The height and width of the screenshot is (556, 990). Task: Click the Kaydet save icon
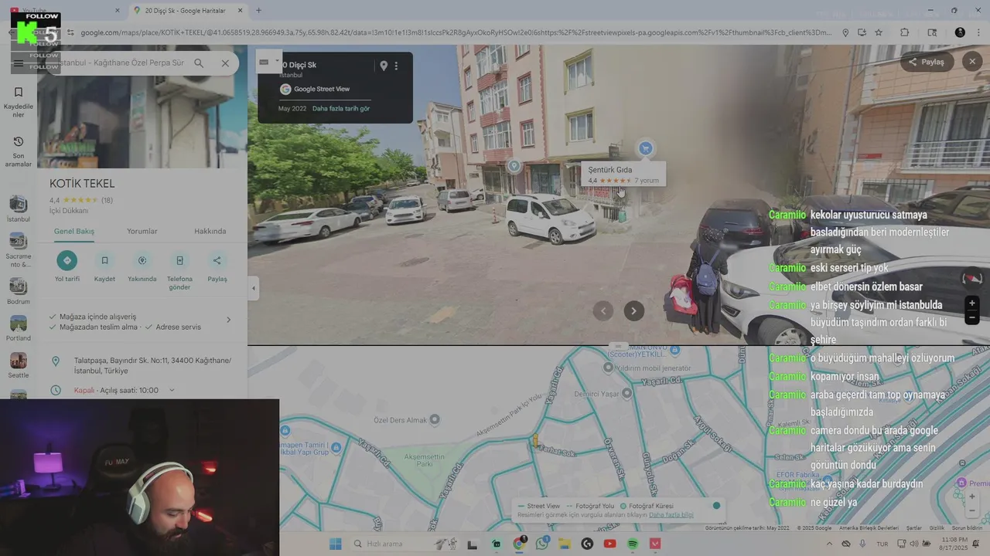click(x=104, y=260)
